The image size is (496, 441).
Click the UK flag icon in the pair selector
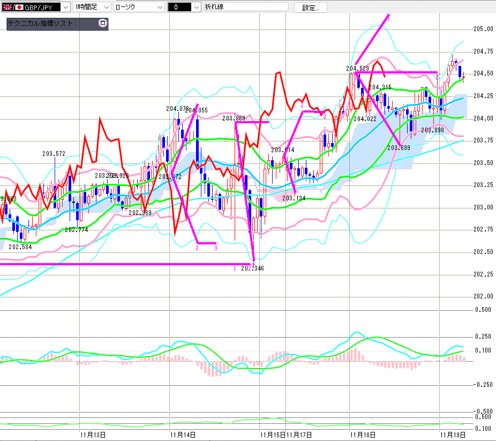coord(8,7)
